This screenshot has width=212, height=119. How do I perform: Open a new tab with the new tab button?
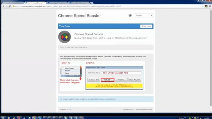(92, 3)
